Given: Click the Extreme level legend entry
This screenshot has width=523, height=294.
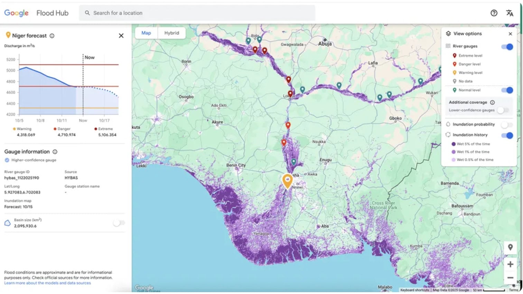Looking at the screenshot, I should pos(467,56).
